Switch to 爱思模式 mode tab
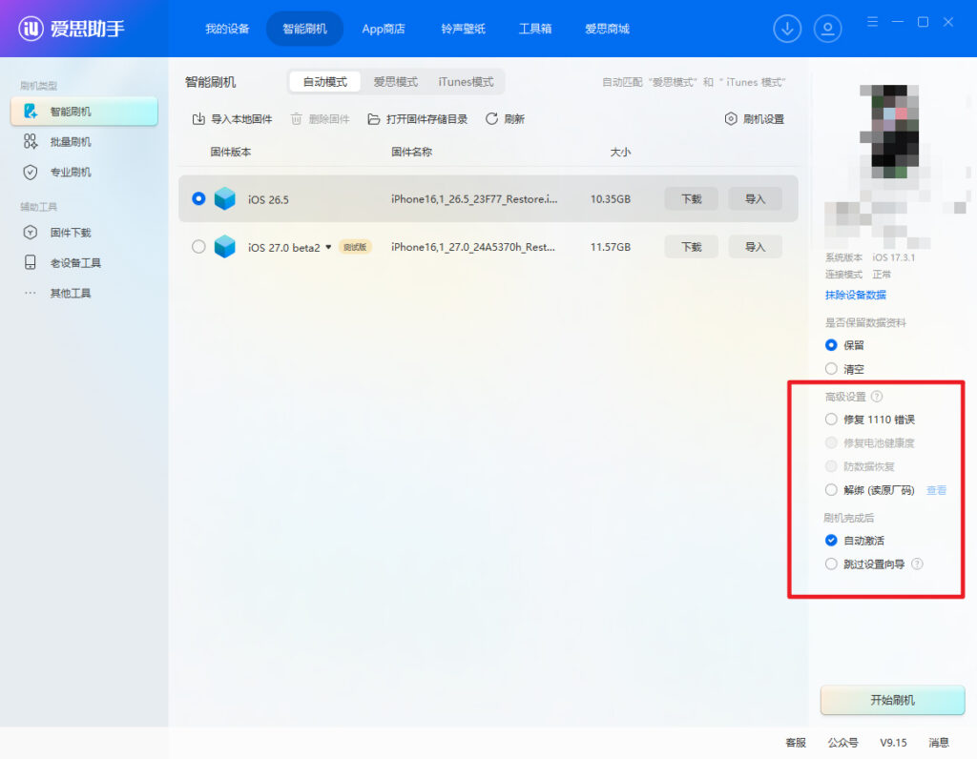The image size is (977, 759). (x=396, y=82)
